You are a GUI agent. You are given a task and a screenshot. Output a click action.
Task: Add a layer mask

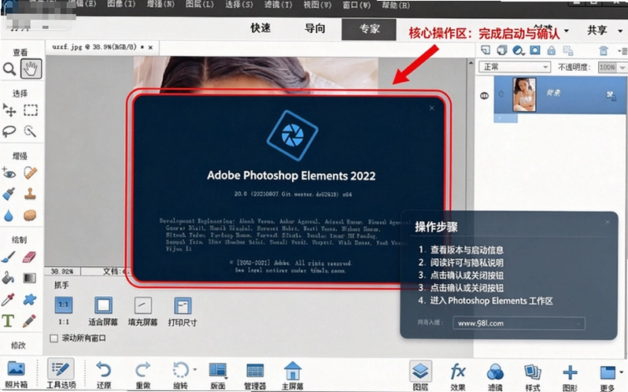[535, 50]
